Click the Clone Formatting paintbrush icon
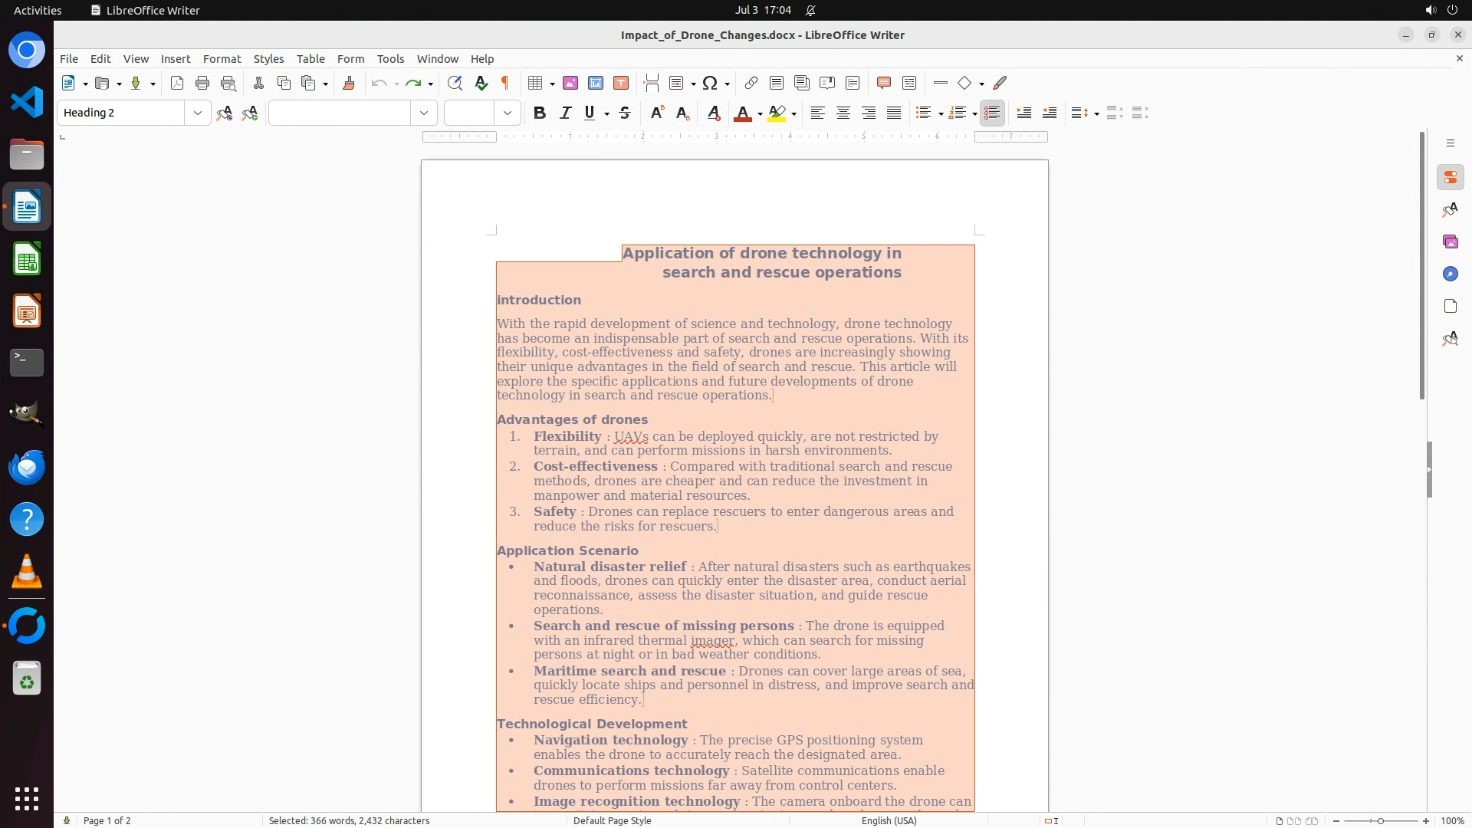 [x=349, y=83]
